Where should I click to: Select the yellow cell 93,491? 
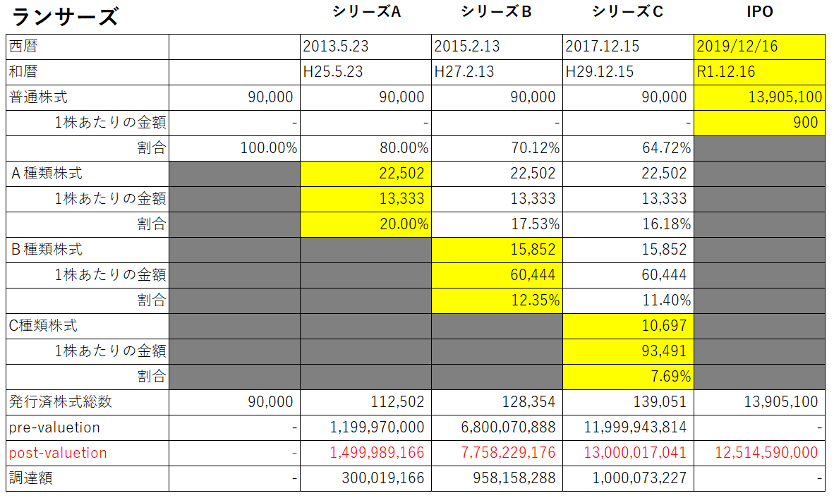[628, 351]
